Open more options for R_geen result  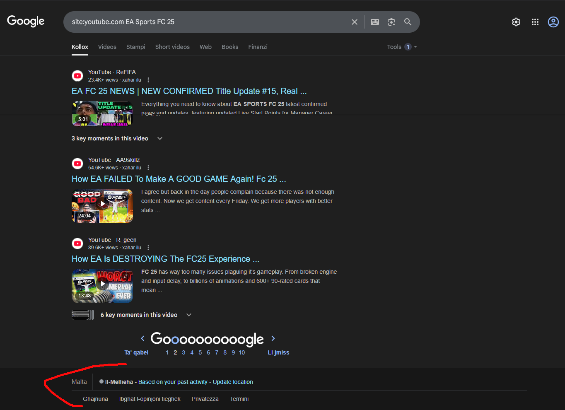coord(148,248)
